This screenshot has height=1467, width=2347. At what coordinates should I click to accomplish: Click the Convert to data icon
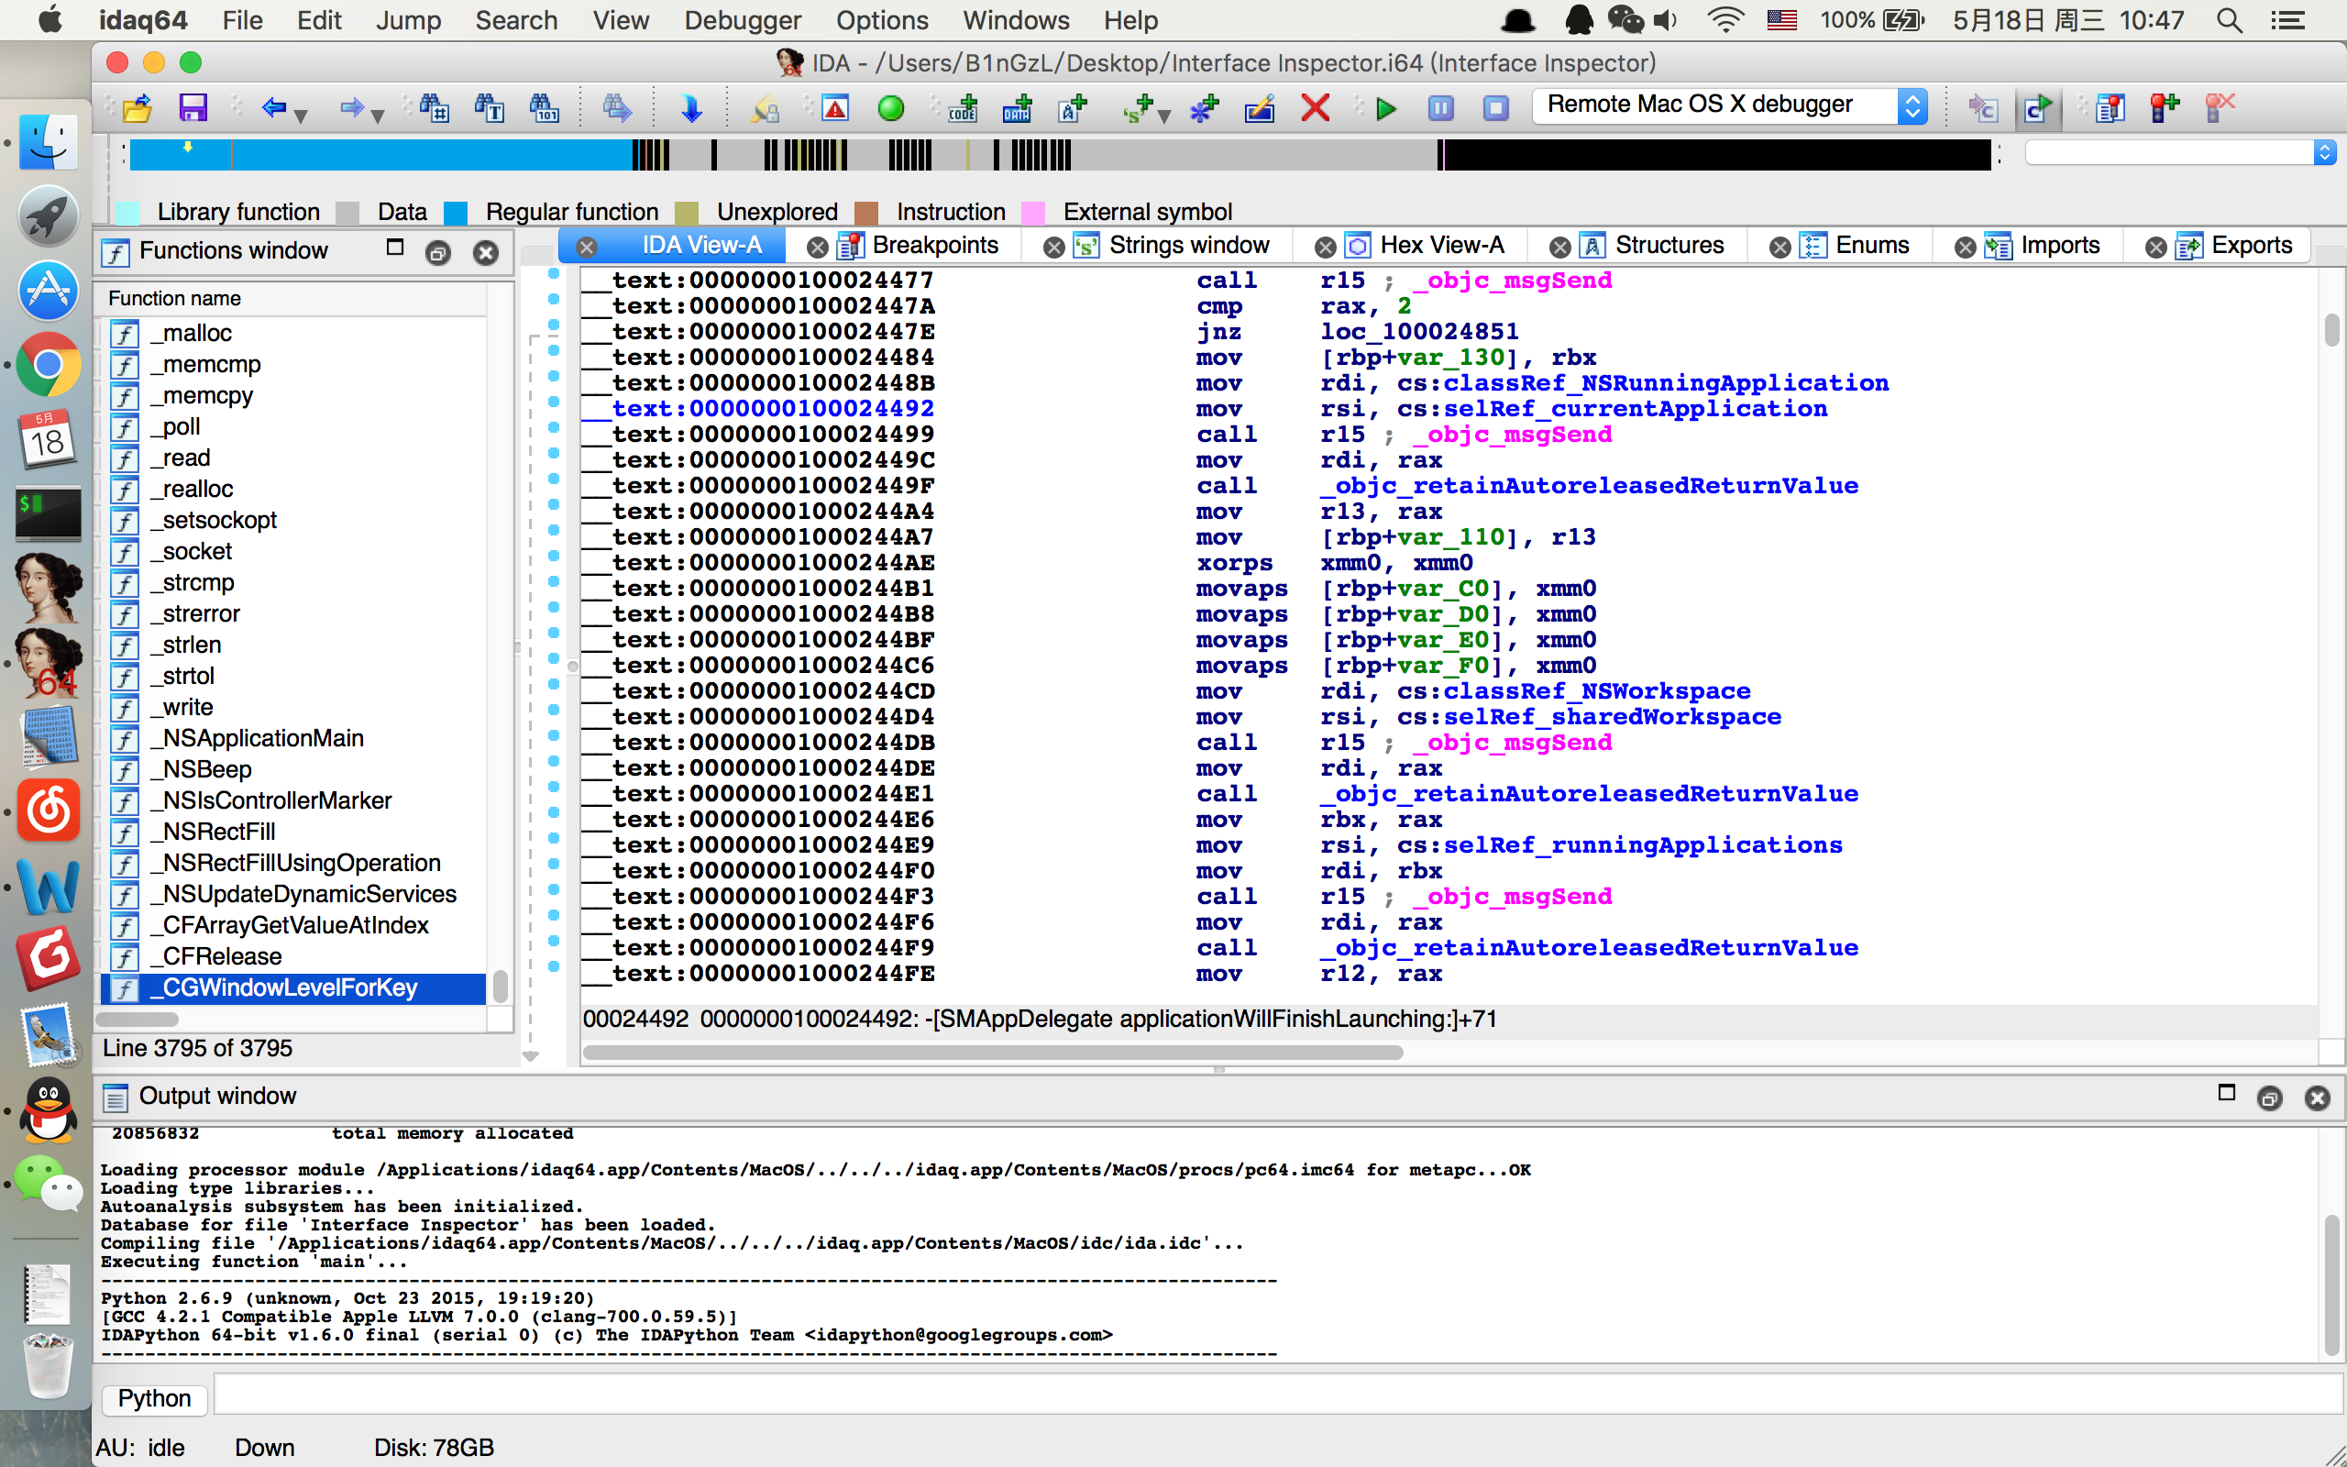tap(1017, 107)
